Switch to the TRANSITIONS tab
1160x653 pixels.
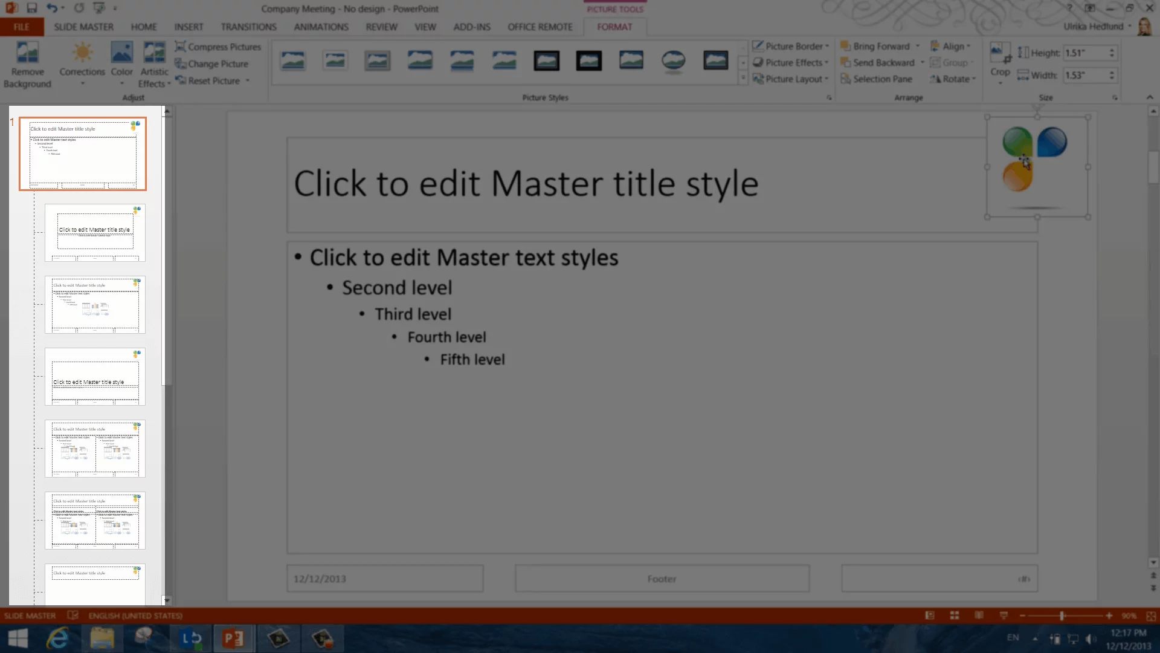(248, 27)
